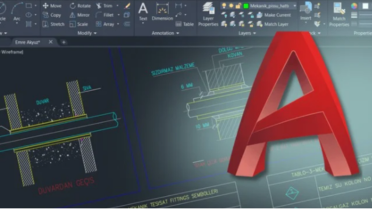Screen dimensions: 372x209
Task: Insert a Table from Annotation panel
Action: click(x=185, y=24)
